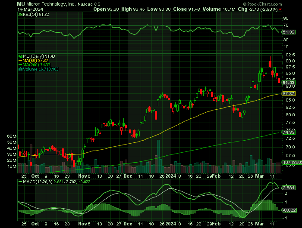Click the MA(200) green legend marker

pos(19,65)
